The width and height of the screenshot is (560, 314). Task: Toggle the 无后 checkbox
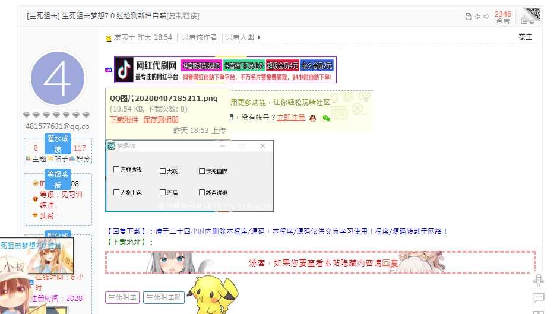(x=163, y=192)
